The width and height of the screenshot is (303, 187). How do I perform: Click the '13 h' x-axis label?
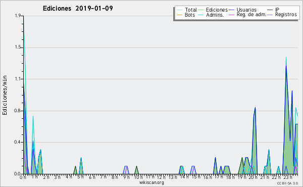pos(173,177)
